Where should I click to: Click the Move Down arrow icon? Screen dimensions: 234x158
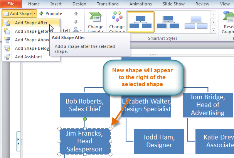76,22
